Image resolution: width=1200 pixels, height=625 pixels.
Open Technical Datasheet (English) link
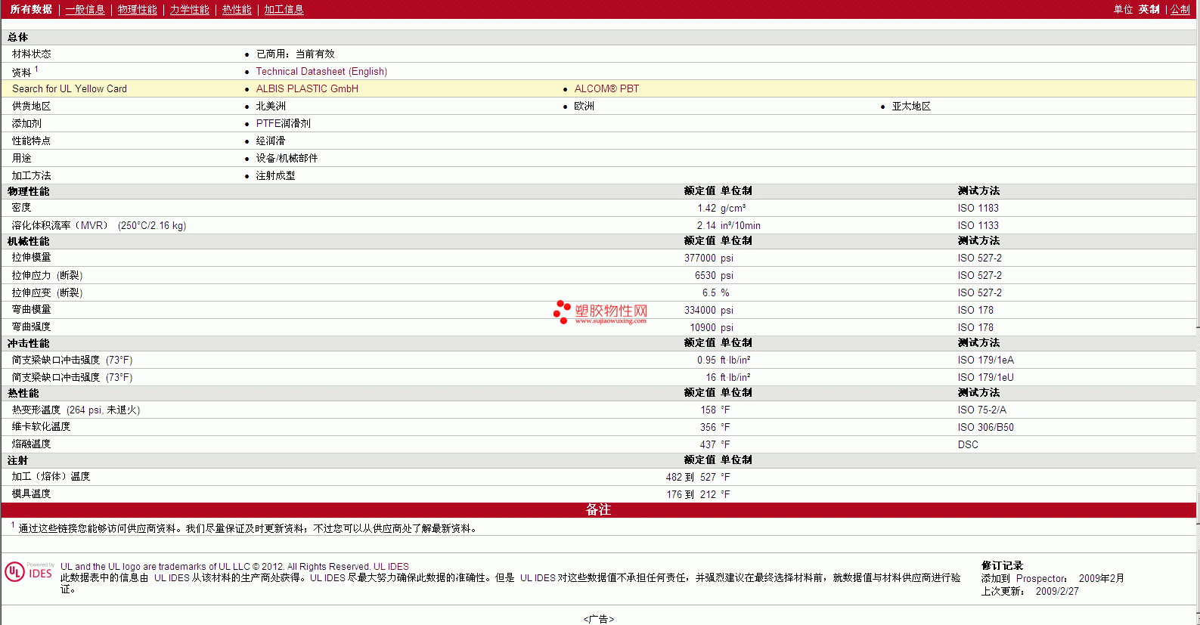tap(321, 71)
